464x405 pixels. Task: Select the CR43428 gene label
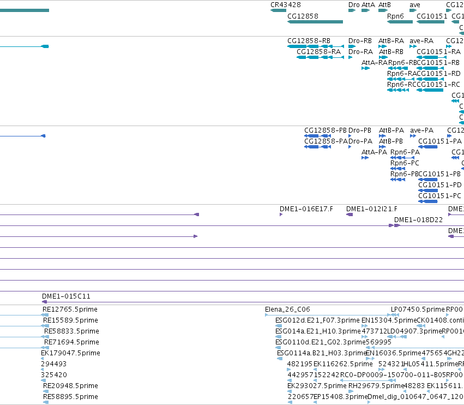(286, 5)
